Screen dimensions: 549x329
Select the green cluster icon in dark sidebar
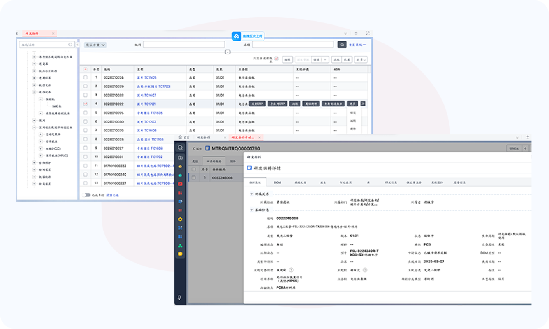180,245
